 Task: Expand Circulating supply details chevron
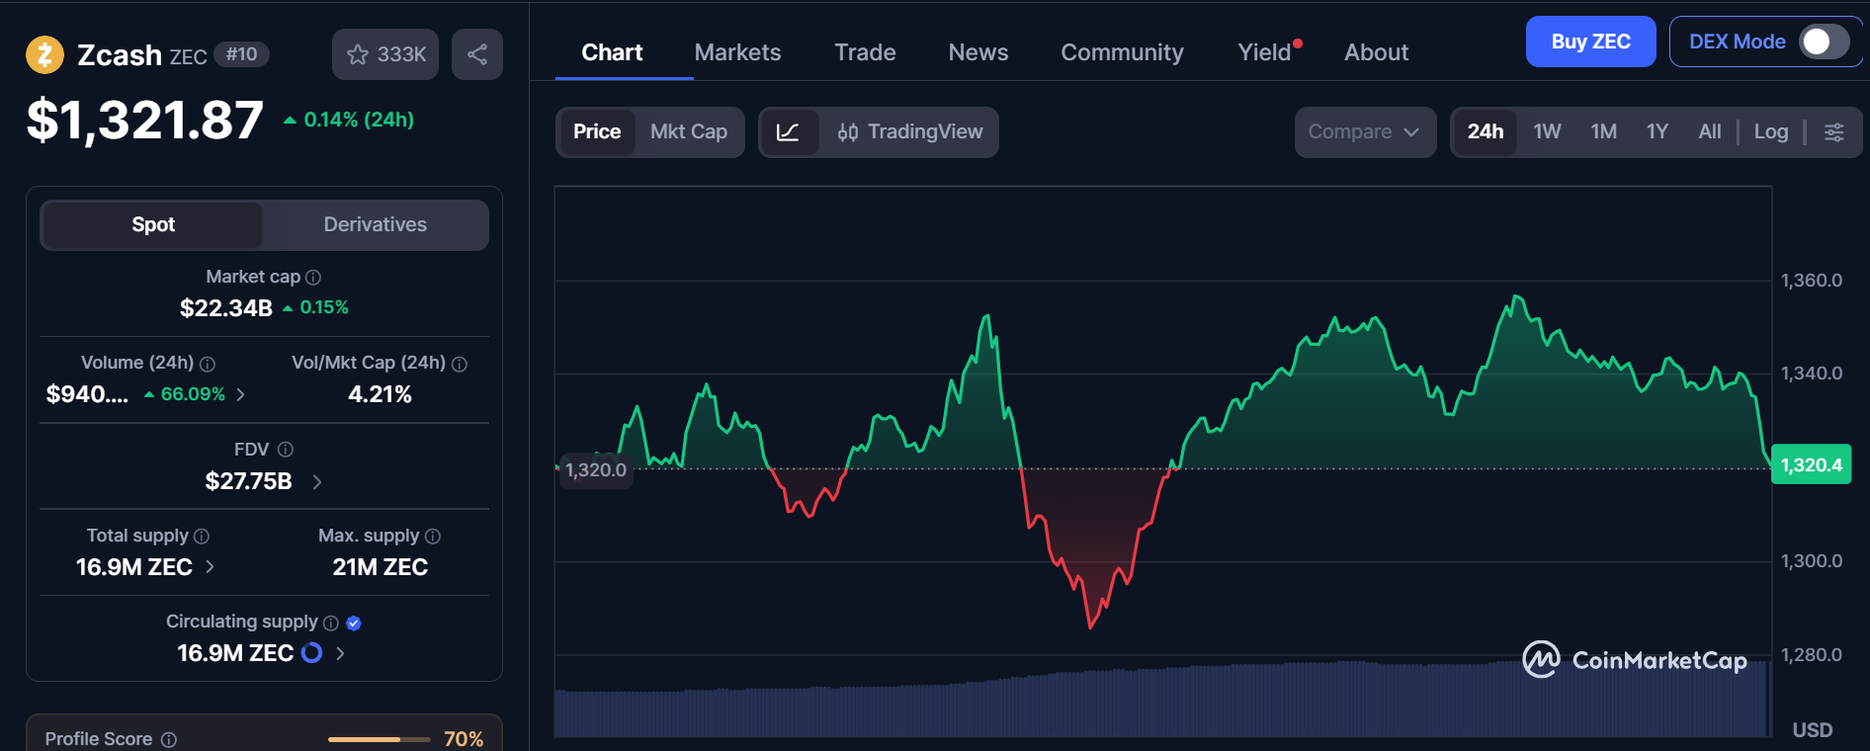point(340,653)
